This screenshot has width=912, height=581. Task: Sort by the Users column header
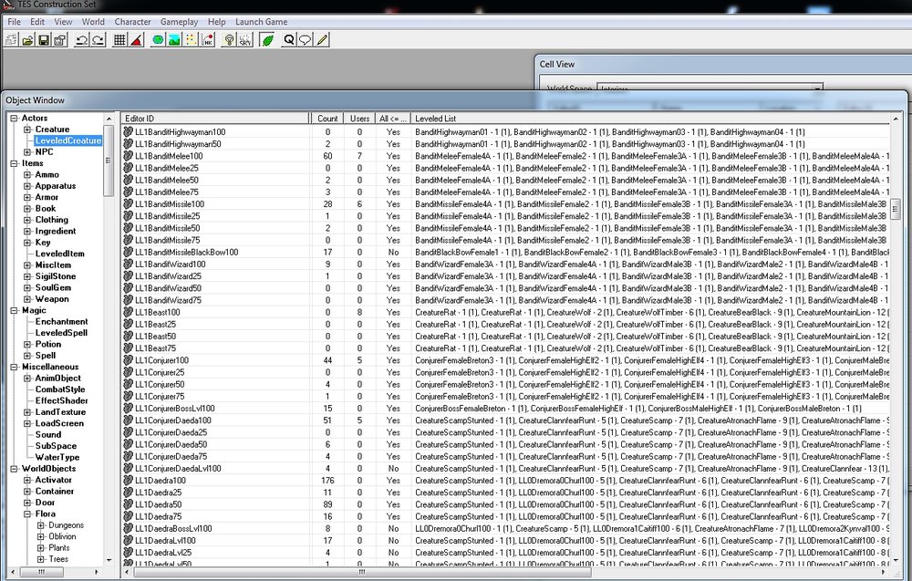coord(359,118)
